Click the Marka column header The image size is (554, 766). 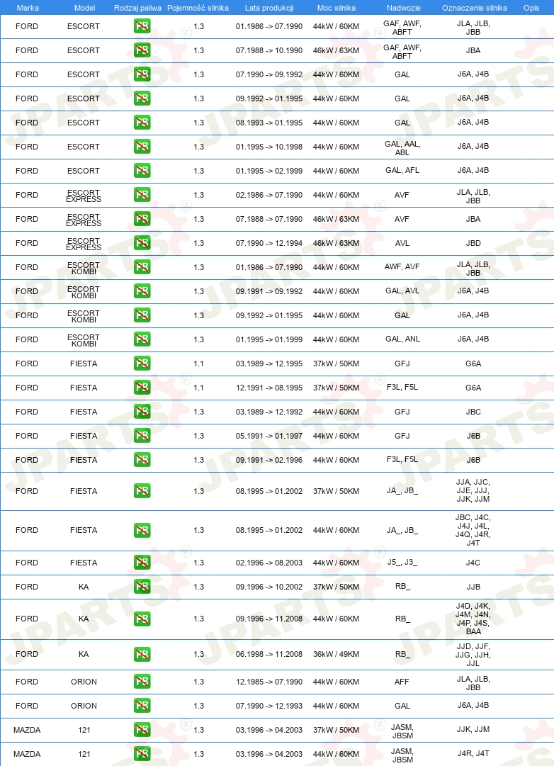28,8
